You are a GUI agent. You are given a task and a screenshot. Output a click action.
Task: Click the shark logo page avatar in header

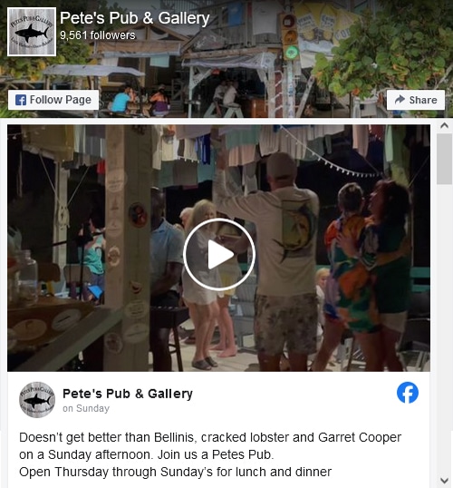(32, 32)
